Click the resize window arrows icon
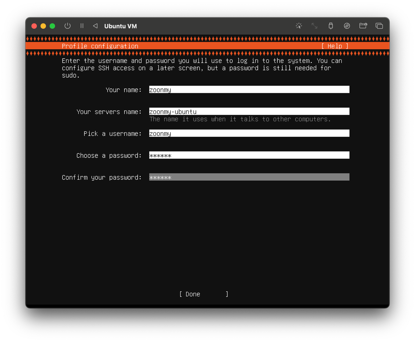Image resolution: width=415 pixels, height=342 pixels. (314, 26)
